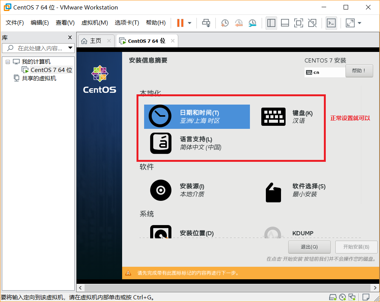The image size is (380, 302).
Task: Take a snapshot of this virtual machine
Action: [x=225, y=23]
